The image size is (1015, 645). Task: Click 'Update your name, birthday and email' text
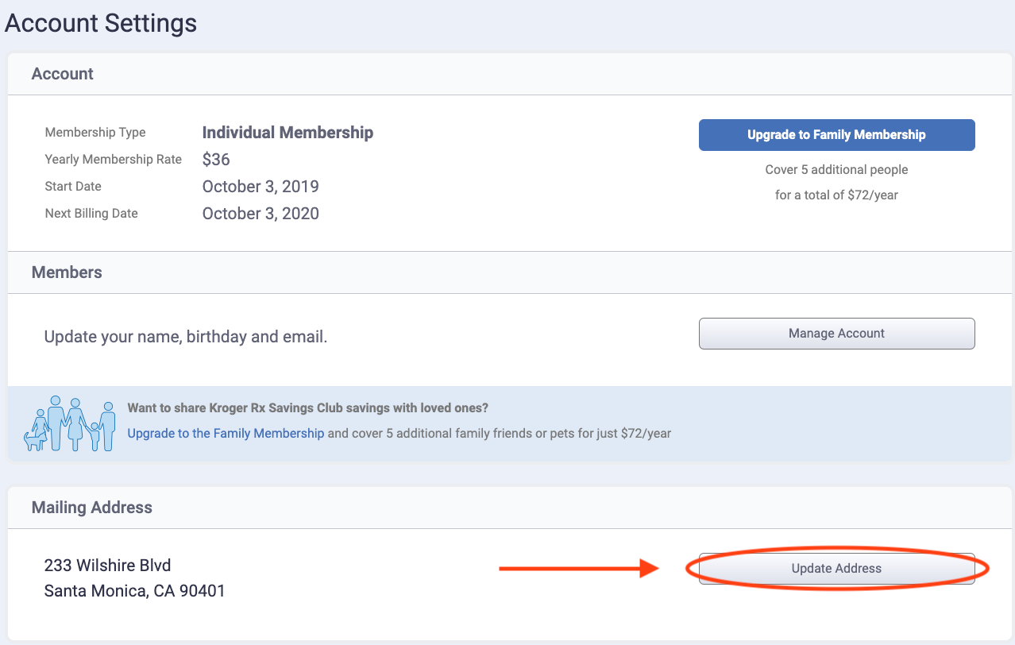(x=186, y=337)
